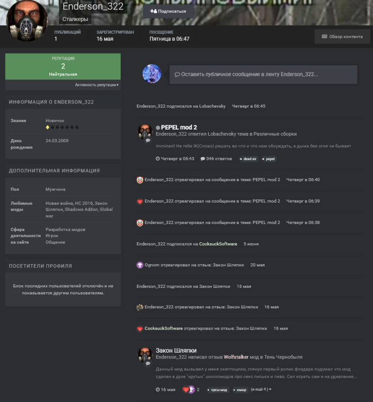373x402 pixels.
Task: Open the Закон Шляпки review title
Action: click(x=176, y=351)
